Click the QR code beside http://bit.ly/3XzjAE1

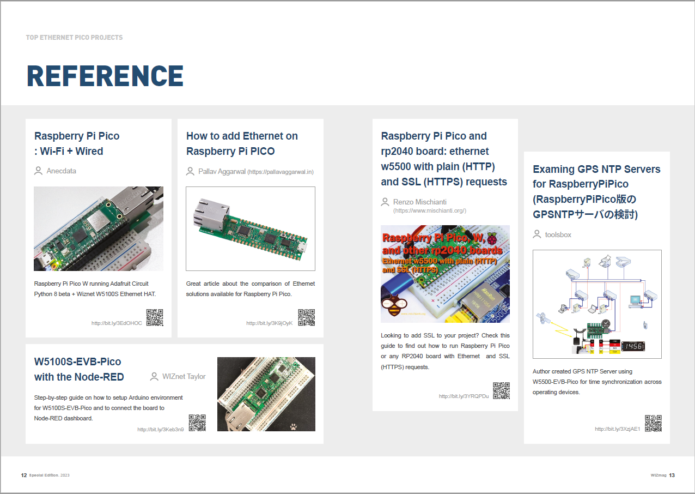[x=654, y=424]
